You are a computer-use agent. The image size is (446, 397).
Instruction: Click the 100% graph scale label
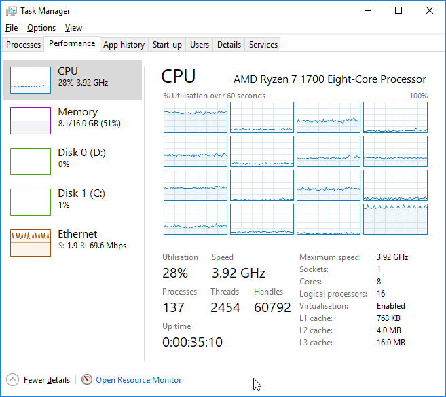pyautogui.click(x=418, y=96)
